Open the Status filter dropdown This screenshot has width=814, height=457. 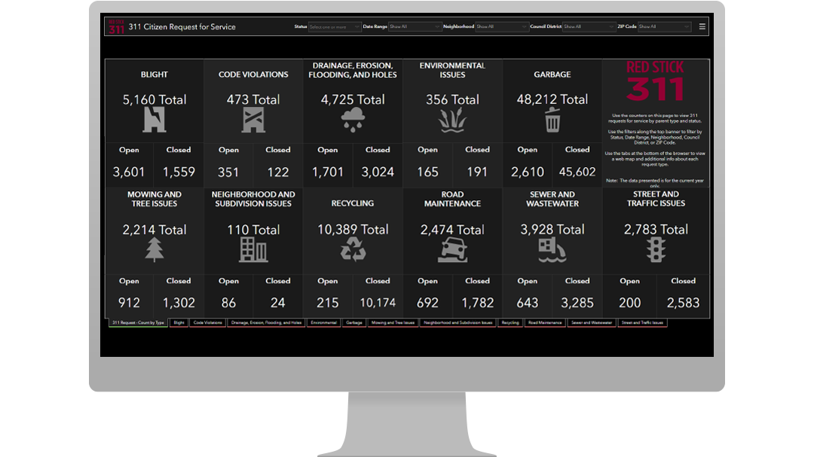tap(335, 26)
